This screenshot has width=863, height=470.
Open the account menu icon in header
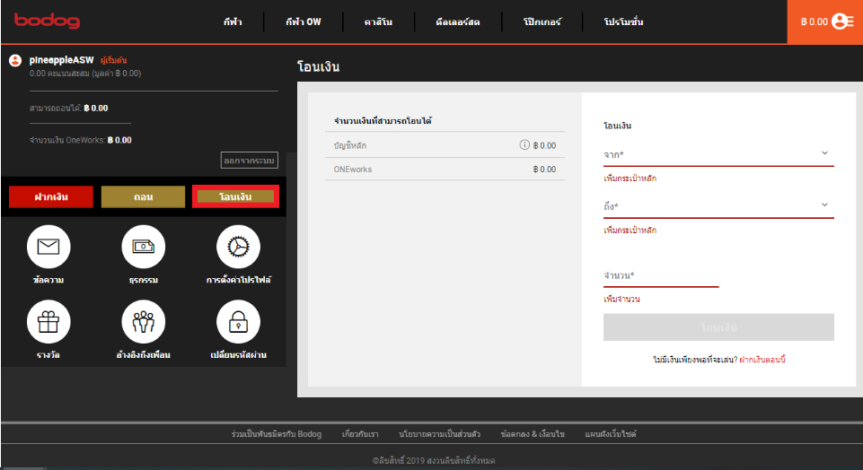(x=842, y=22)
